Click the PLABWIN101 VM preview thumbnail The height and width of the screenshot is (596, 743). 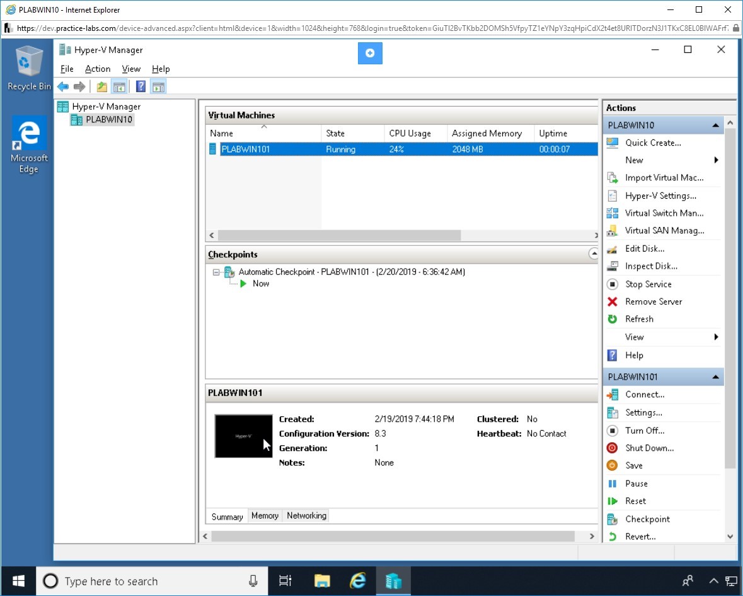tap(243, 436)
